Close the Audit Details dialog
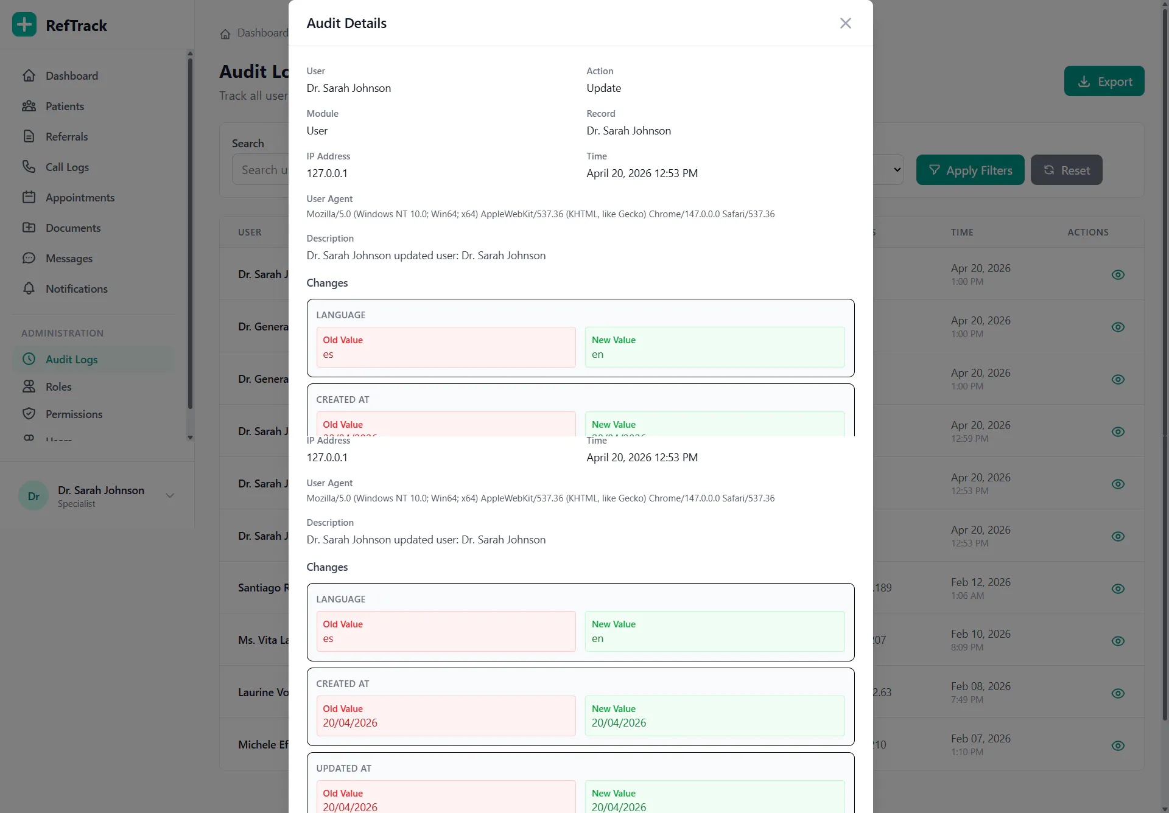 (845, 23)
